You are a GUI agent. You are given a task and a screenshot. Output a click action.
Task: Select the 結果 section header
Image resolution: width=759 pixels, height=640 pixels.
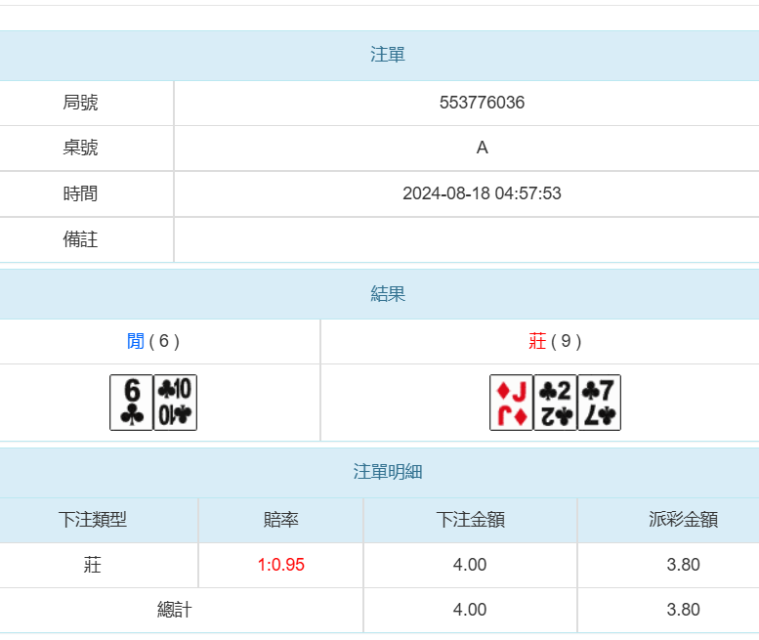pyautogui.click(x=388, y=293)
